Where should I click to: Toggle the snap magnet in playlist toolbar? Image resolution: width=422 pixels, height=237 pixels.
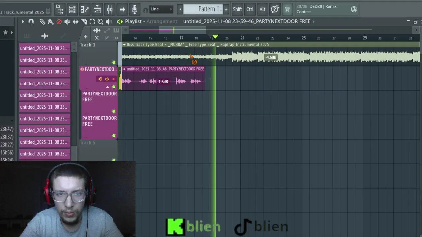(31, 22)
